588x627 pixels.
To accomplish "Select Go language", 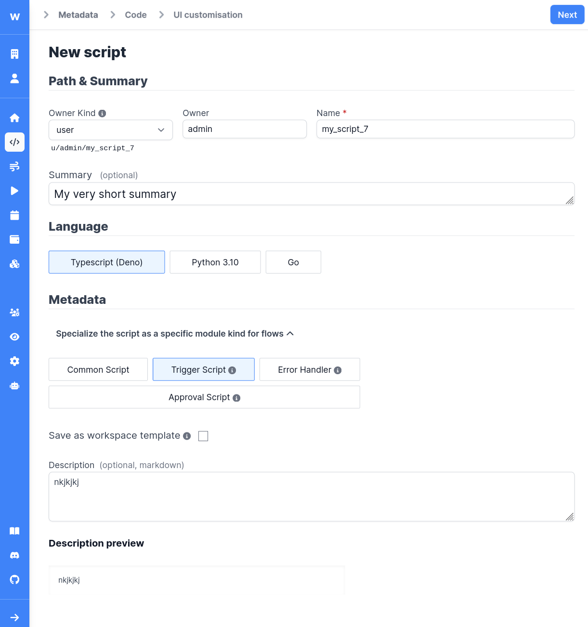I will (x=293, y=262).
